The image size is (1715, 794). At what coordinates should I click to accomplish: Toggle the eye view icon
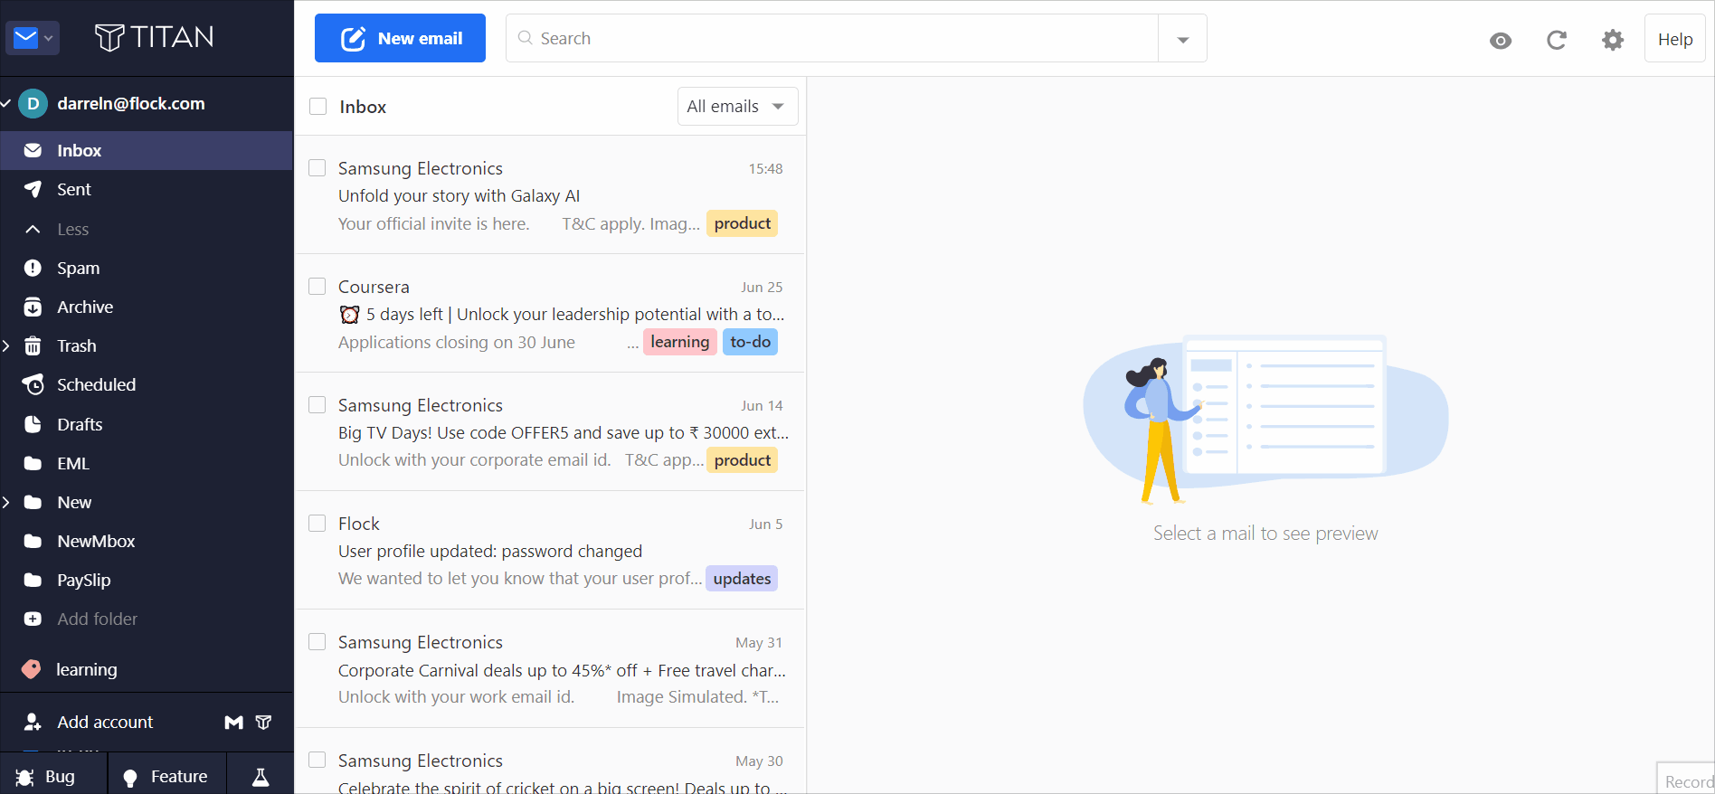[1501, 40]
